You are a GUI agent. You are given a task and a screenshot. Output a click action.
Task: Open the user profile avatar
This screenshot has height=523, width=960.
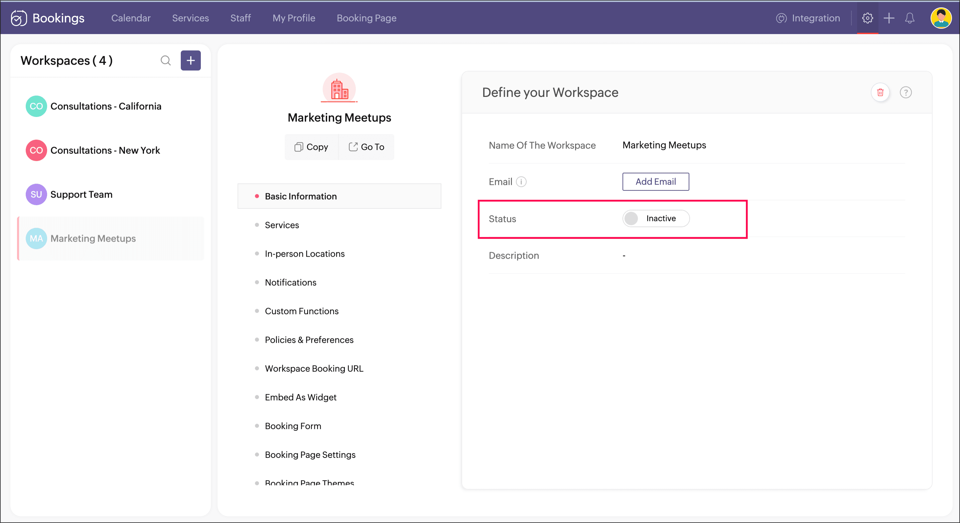click(x=941, y=18)
